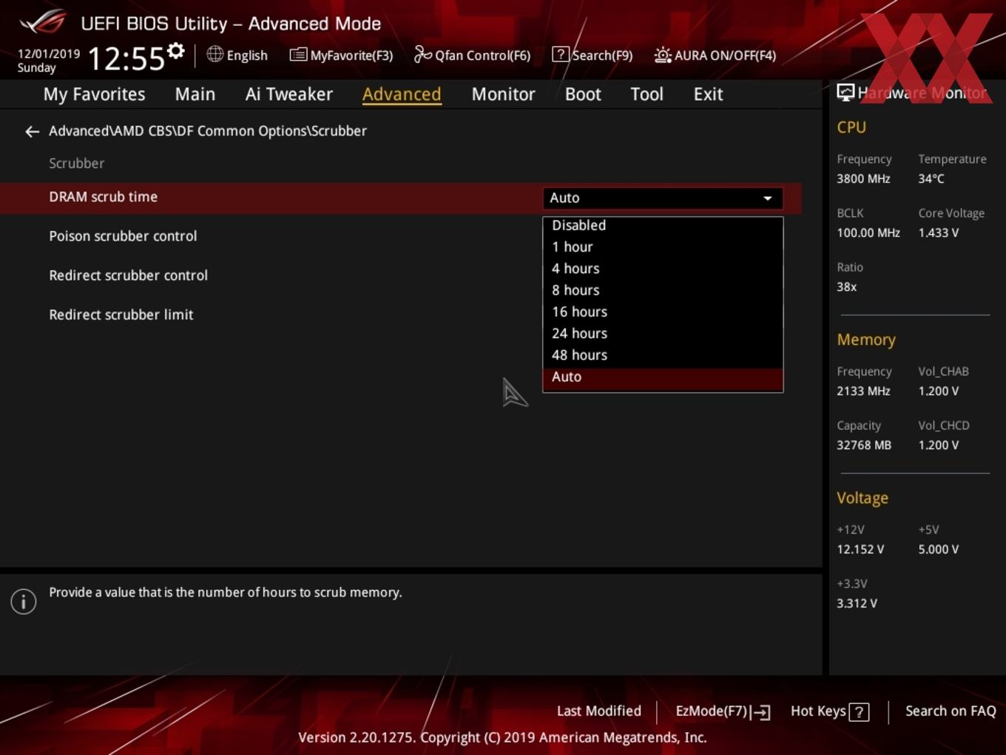Viewport: 1006px width, 755px height.
Task: Click the +3.3V 3.312 V reading
Action: pos(857,604)
